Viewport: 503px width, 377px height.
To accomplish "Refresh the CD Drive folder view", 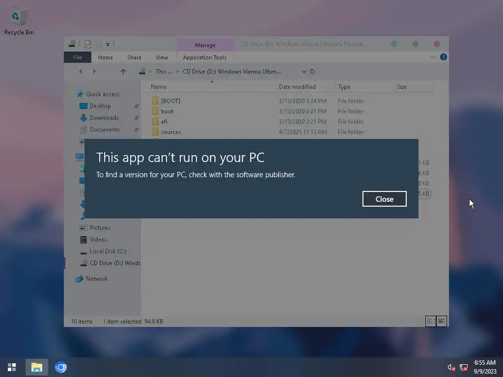I will tap(312, 72).
